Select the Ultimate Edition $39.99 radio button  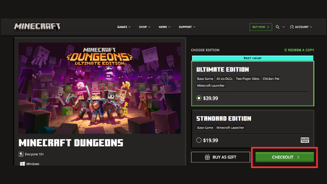[199, 98]
